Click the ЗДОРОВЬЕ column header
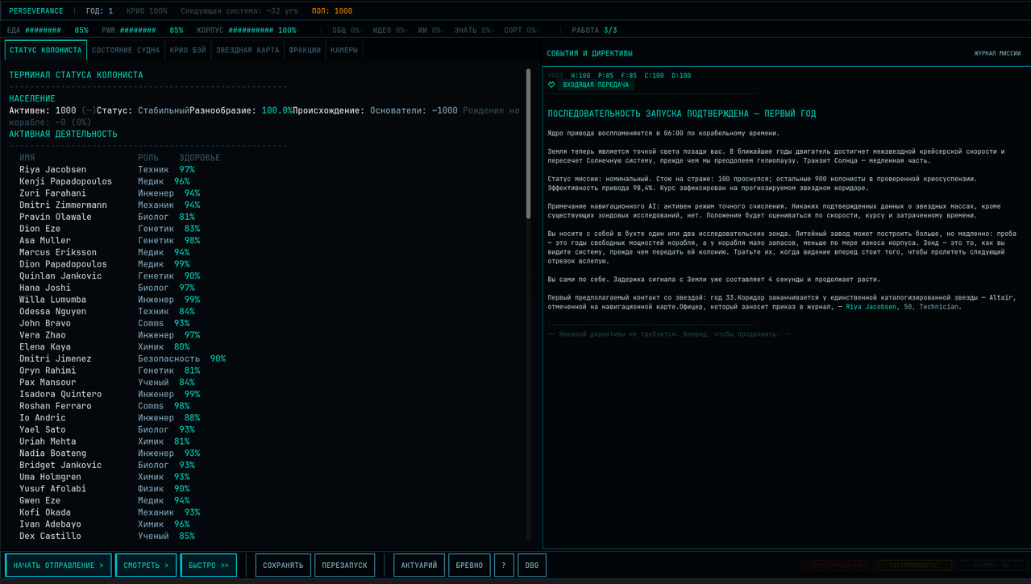This screenshot has height=584, width=1031. click(200, 158)
